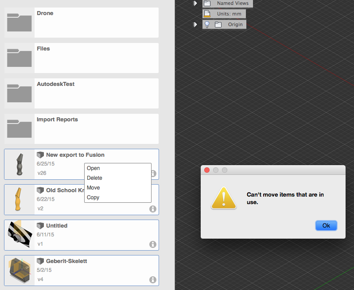Open the Files folder icon

tap(19, 58)
